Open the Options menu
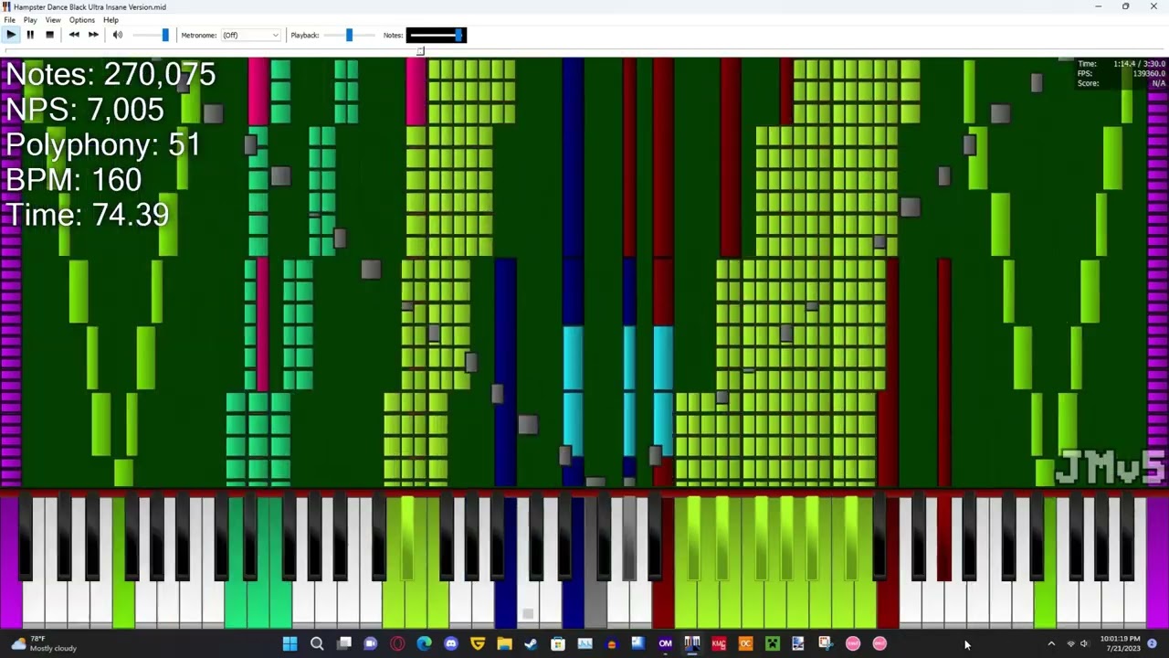This screenshot has height=658, width=1169. point(81,20)
